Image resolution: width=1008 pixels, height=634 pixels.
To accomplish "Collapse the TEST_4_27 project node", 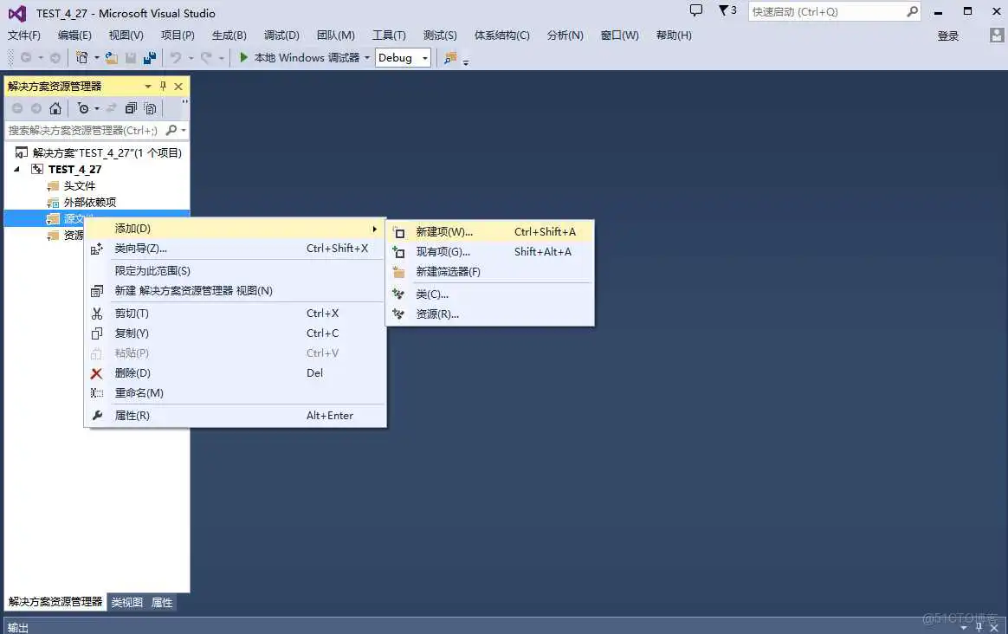I will (15, 169).
